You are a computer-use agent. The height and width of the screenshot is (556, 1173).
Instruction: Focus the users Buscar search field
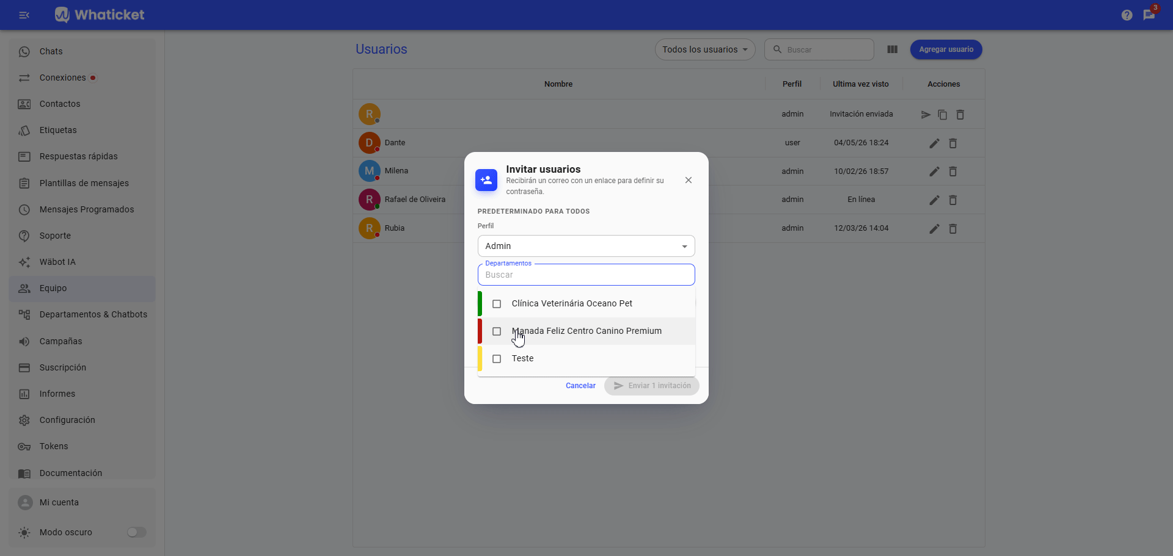819,49
